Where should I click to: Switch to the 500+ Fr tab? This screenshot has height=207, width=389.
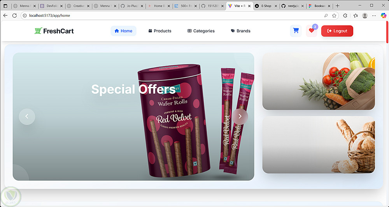pos(186,6)
